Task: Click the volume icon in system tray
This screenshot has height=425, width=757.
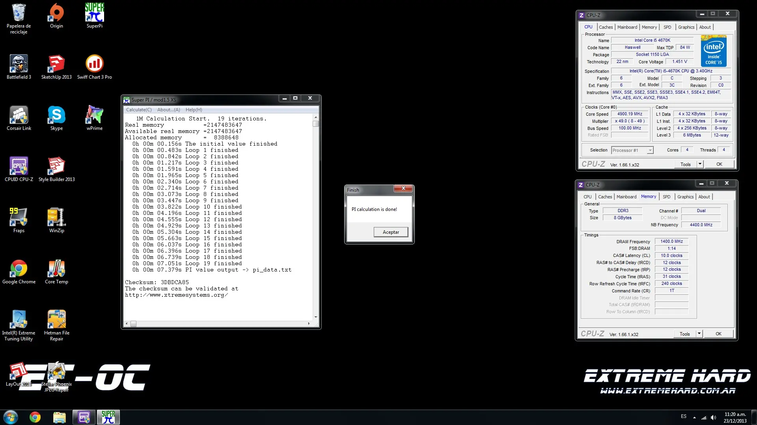Action: pos(713,418)
